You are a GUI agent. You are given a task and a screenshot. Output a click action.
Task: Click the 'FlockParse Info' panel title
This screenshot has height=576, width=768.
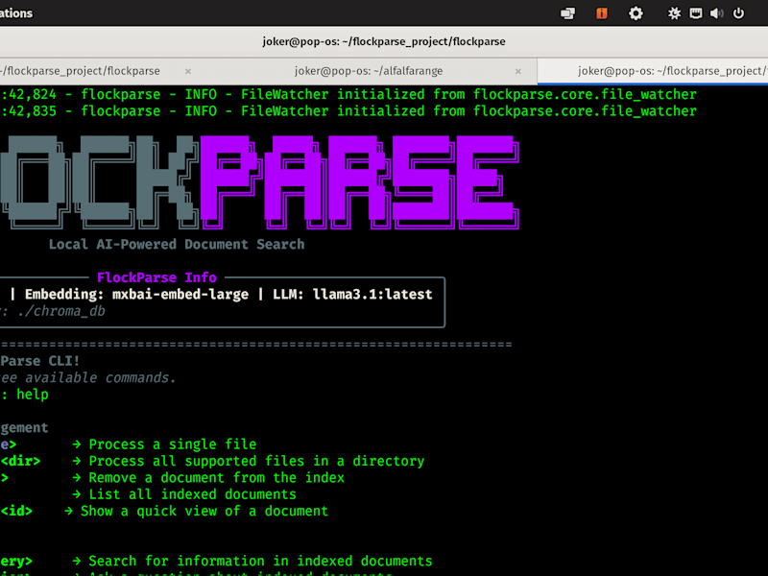[x=156, y=277]
